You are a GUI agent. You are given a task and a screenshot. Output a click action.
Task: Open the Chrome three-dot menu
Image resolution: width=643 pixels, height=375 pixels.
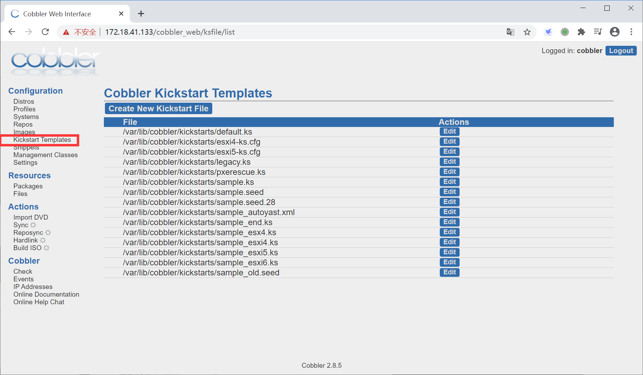click(631, 32)
